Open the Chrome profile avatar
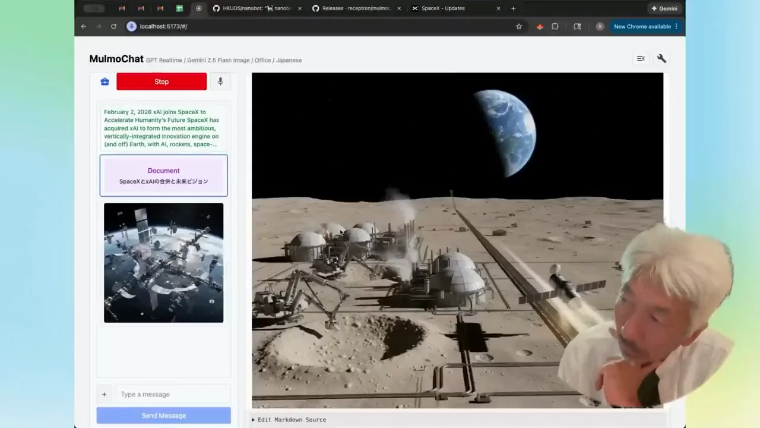The width and height of the screenshot is (760, 428). 600,26
